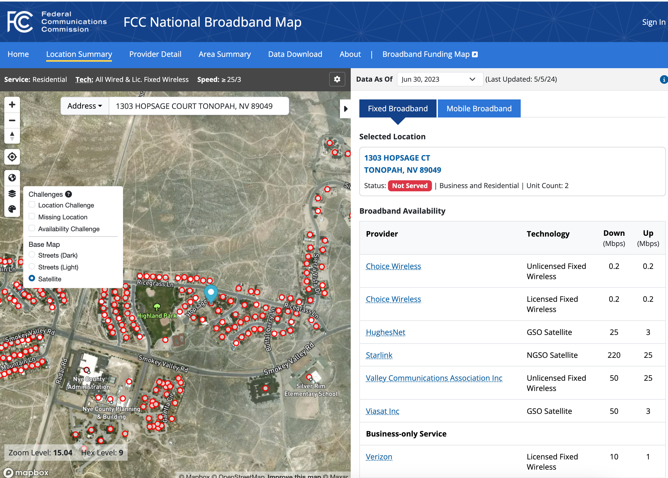Open the Area Summary page

[225, 54]
